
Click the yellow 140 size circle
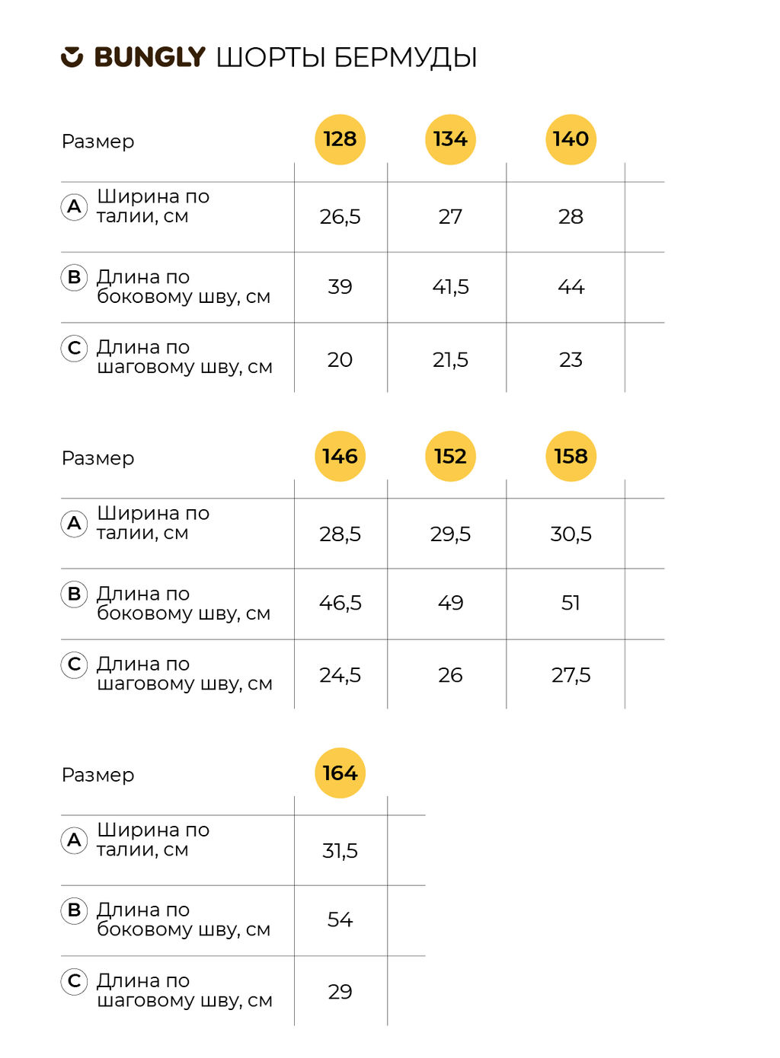click(x=571, y=139)
